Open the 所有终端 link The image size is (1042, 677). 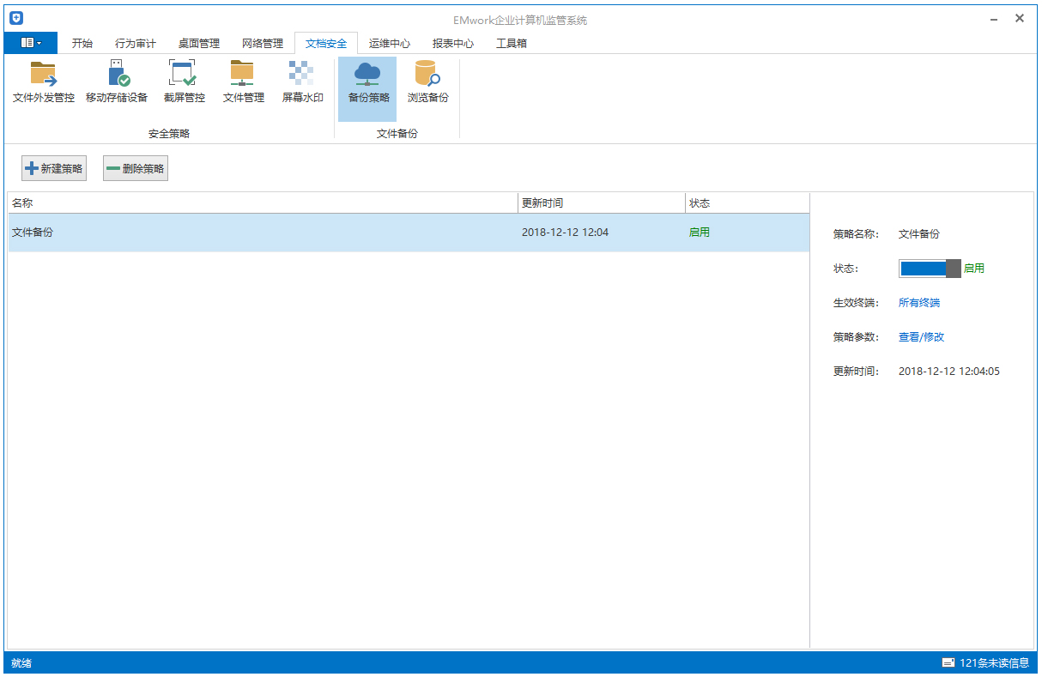[x=918, y=303]
